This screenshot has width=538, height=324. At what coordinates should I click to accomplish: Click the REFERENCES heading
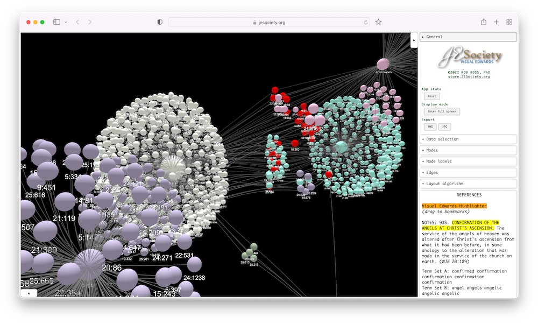tap(469, 195)
